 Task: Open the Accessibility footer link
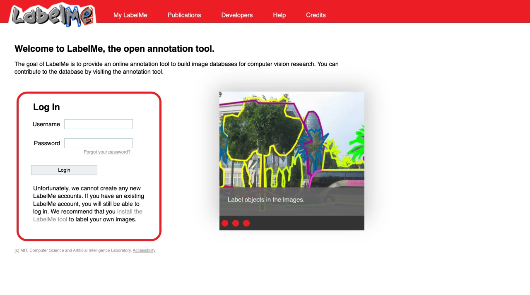pos(144,250)
